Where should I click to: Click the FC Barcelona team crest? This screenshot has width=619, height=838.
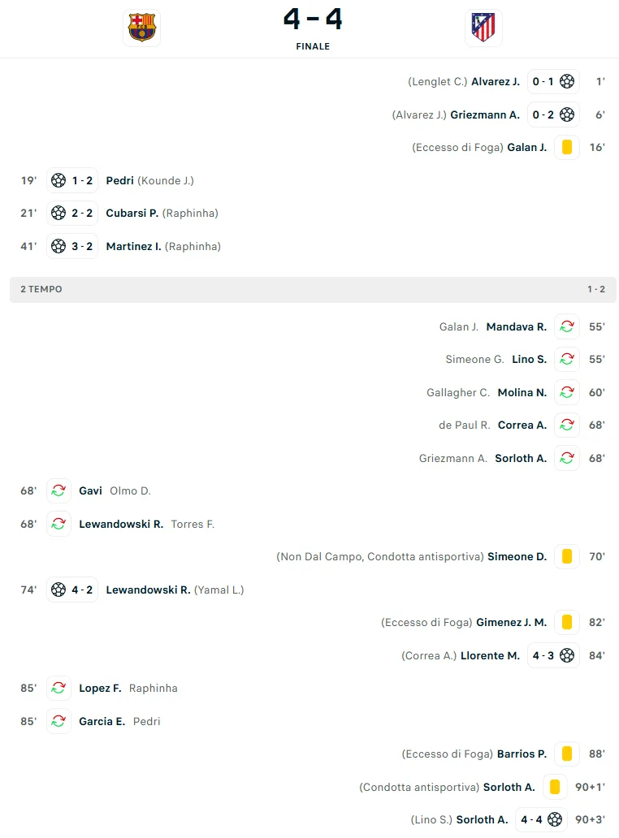tap(142, 28)
